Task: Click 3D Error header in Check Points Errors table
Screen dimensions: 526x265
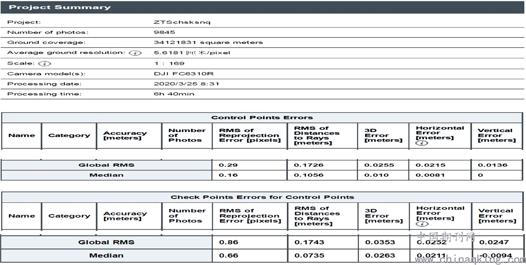Action: tap(383, 216)
